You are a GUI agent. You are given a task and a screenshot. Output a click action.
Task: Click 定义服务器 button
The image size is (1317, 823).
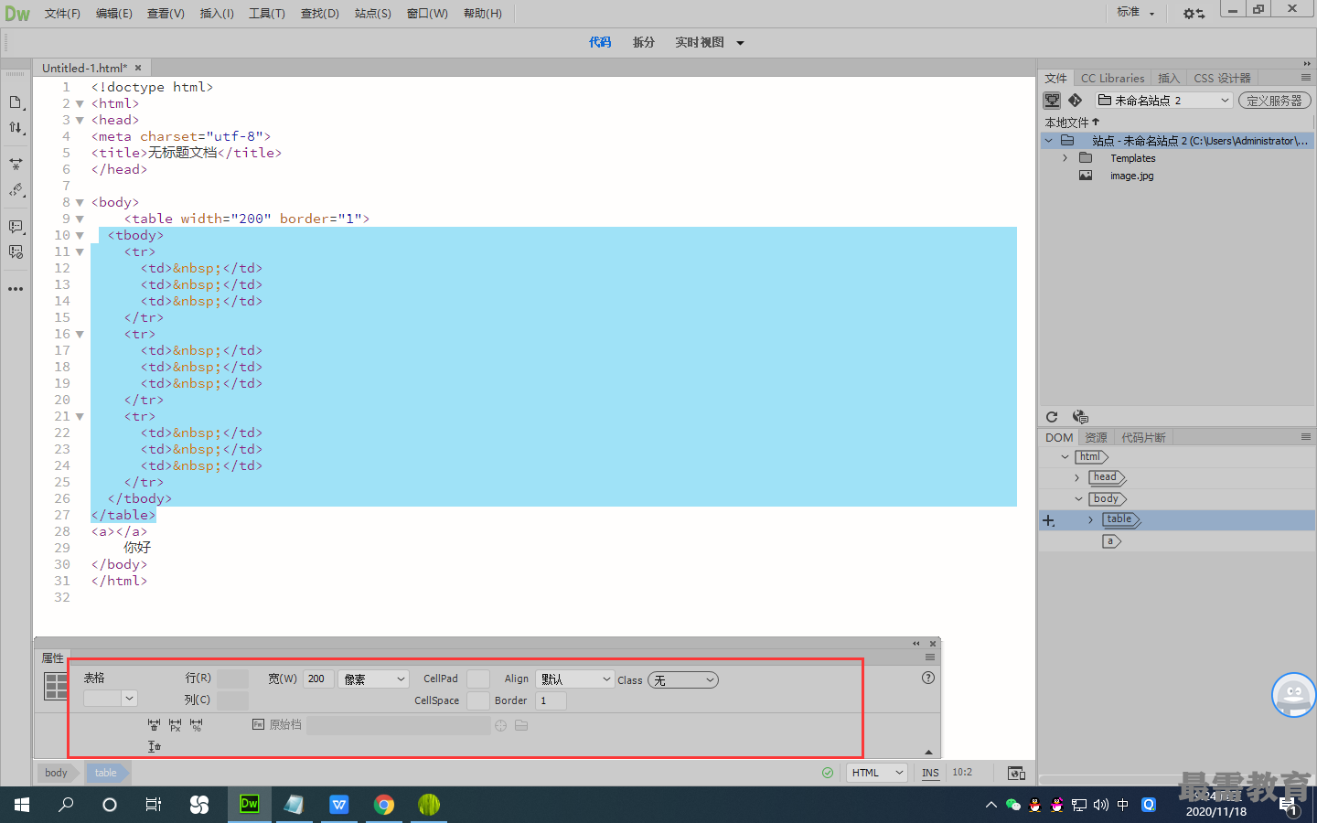click(x=1275, y=101)
